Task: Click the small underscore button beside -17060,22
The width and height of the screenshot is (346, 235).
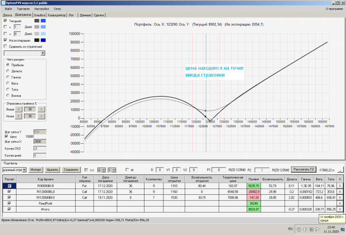Action: [340, 170]
